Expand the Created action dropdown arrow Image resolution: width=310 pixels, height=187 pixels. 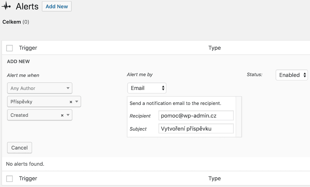click(x=68, y=115)
